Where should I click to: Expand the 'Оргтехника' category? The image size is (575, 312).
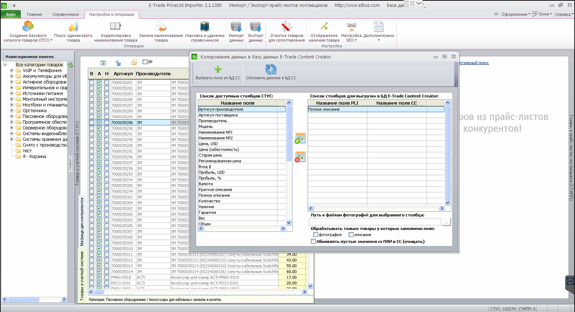[x=12, y=111]
